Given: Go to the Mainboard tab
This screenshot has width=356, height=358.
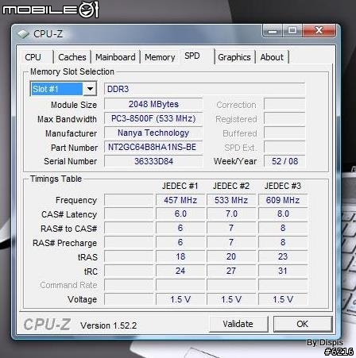Looking at the screenshot, I should tap(115, 57).
